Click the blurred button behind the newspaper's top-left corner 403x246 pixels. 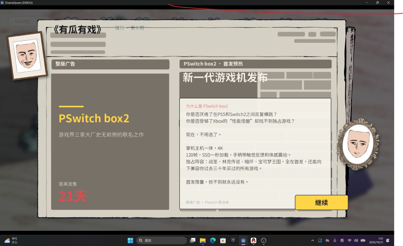pos(23,21)
